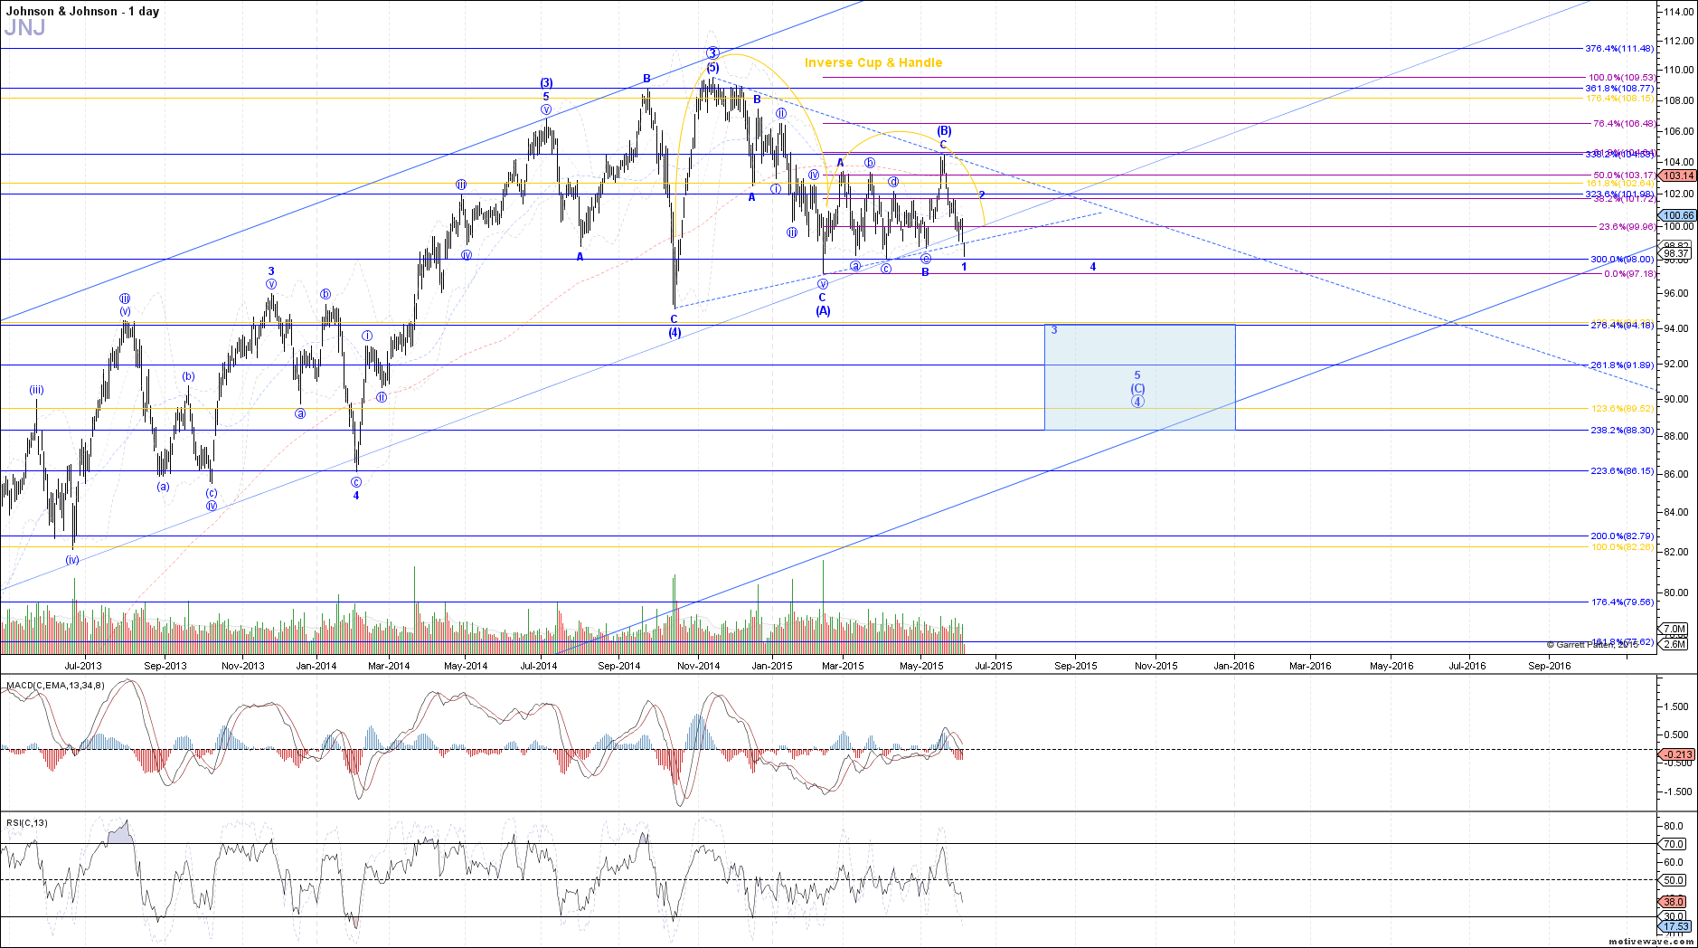Click the light blue target zone rectangle
Image resolution: width=1698 pixels, height=948 pixels.
pyautogui.click(x=1139, y=377)
